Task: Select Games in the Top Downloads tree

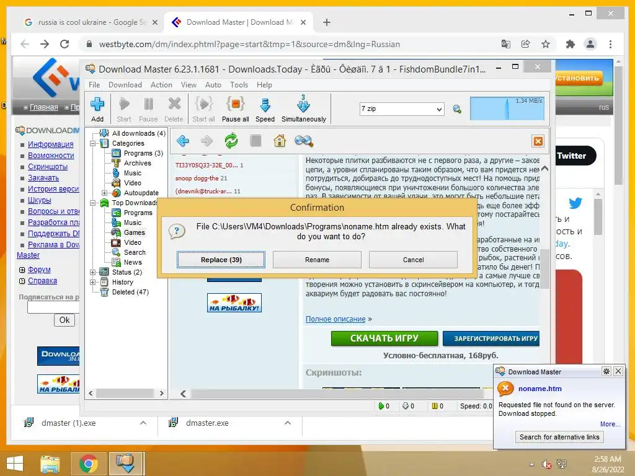Action: [134, 233]
